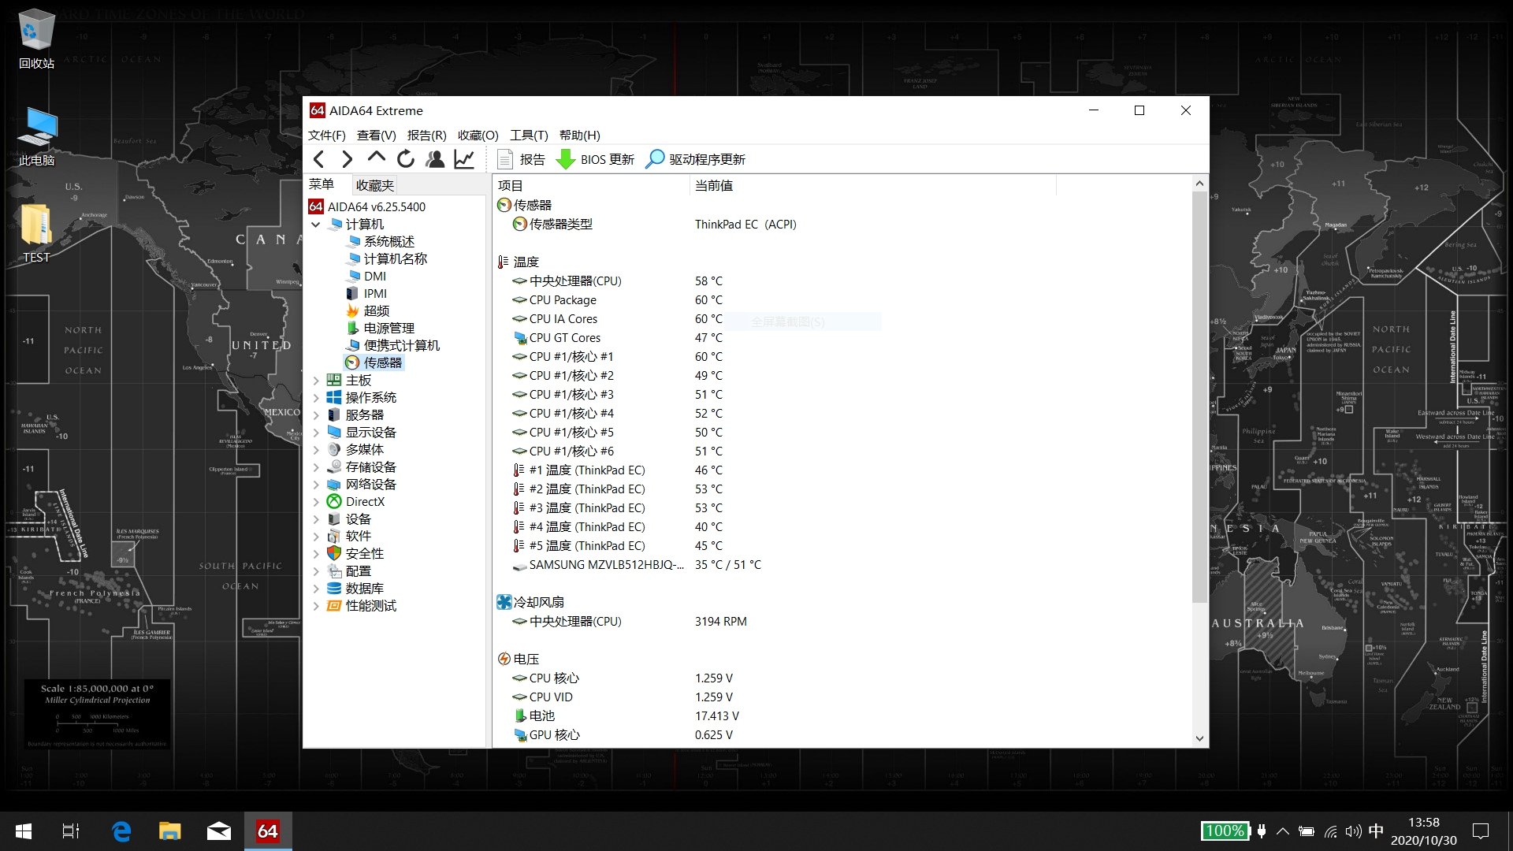The height and width of the screenshot is (851, 1513).
Task: Open the 此电脑 desktop icon
Action: (x=36, y=136)
